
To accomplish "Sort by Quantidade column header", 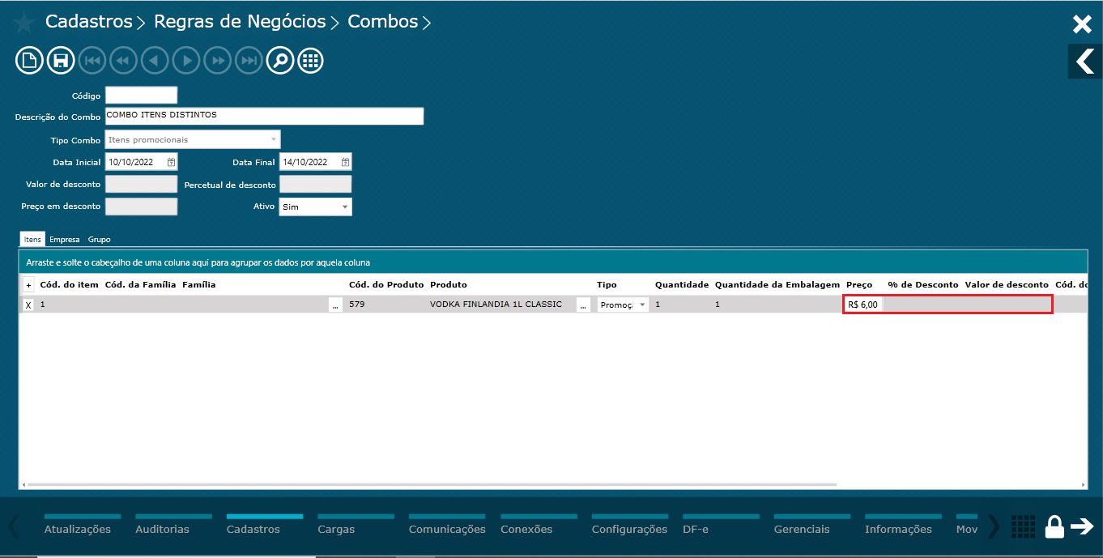I will [x=682, y=285].
